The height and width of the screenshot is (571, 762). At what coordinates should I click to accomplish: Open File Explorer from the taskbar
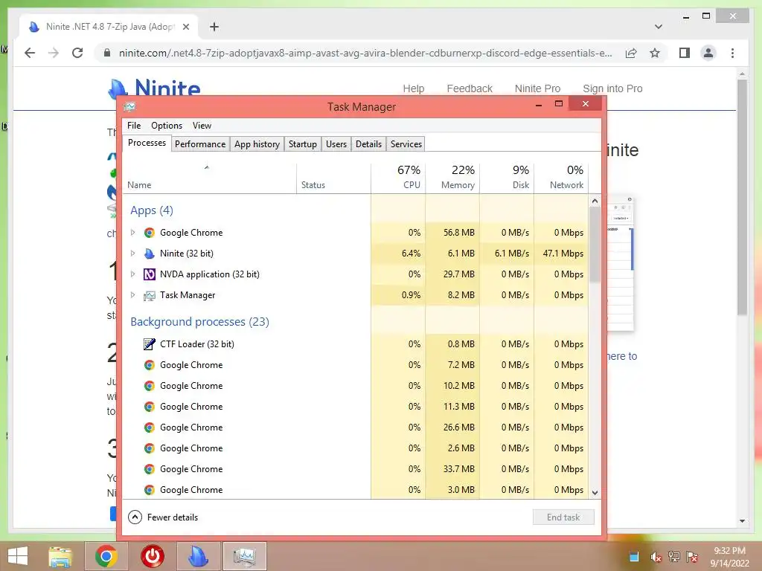pyautogui.click(x=60, y=556)
